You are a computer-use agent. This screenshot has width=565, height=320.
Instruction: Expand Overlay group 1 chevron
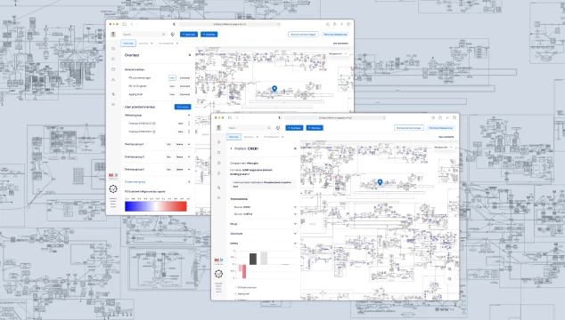tap(189, 144)
